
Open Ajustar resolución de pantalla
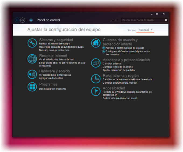(119, 70)
